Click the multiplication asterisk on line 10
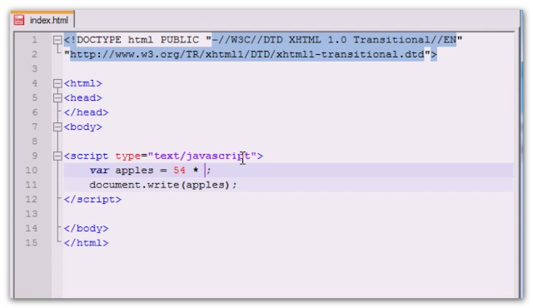The width and height of the screenshot is (533, 308). pyautogui.click(x=196, y=170)
